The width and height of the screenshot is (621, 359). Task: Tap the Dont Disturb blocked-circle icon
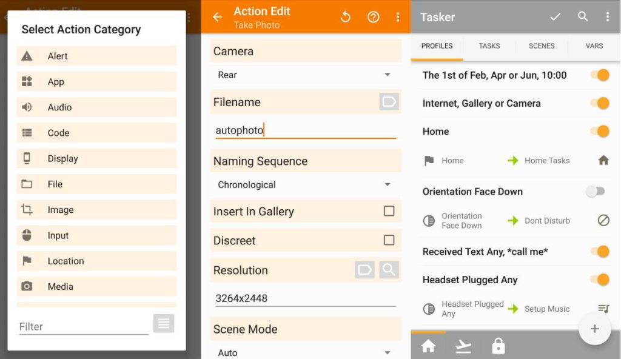[x=603, y=220]
